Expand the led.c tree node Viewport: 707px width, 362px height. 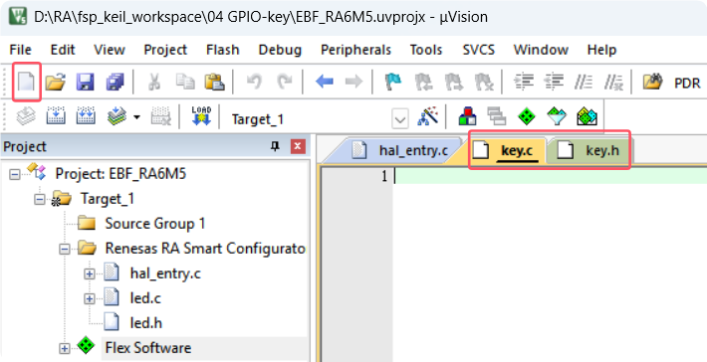[x=90, y=298]
